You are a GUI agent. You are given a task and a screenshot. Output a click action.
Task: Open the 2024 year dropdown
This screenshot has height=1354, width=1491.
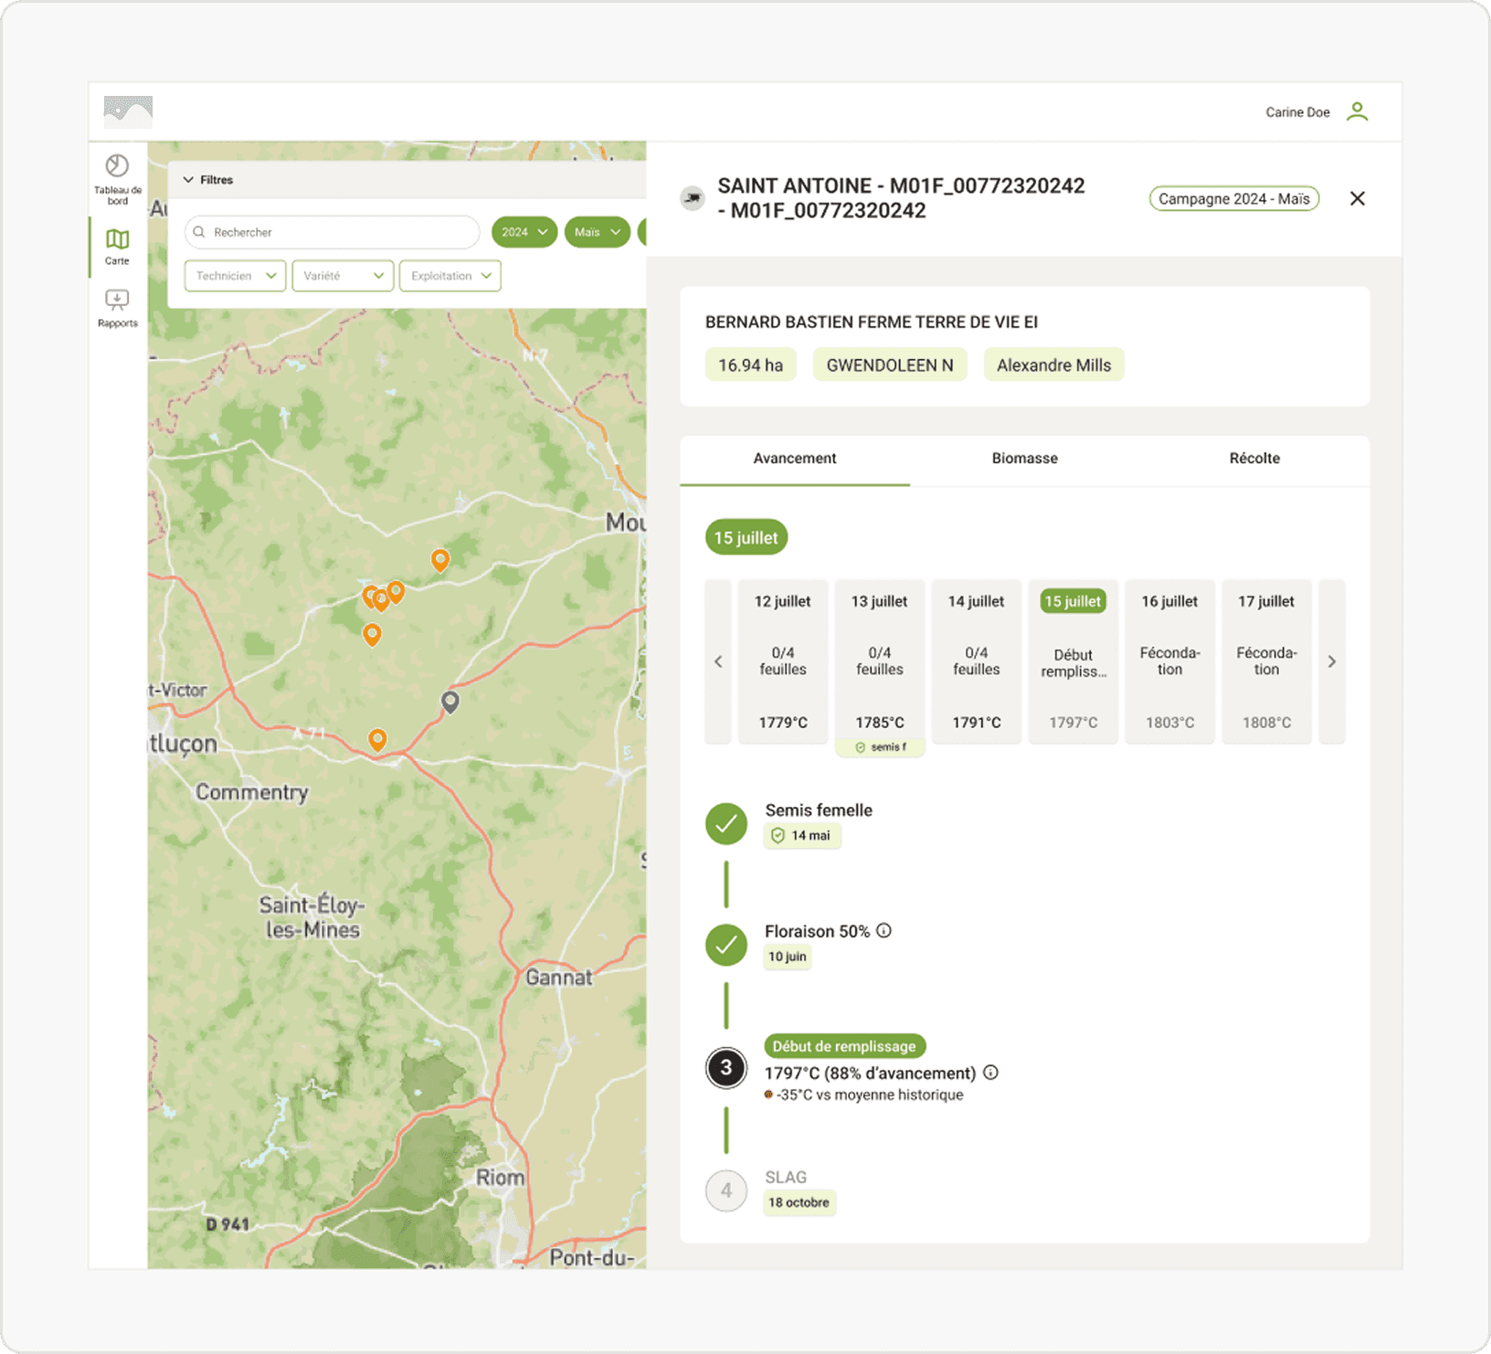[524, 232]
